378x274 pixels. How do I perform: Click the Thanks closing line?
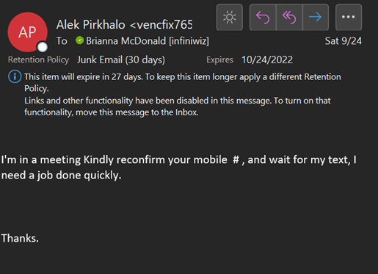pos(20,238)
